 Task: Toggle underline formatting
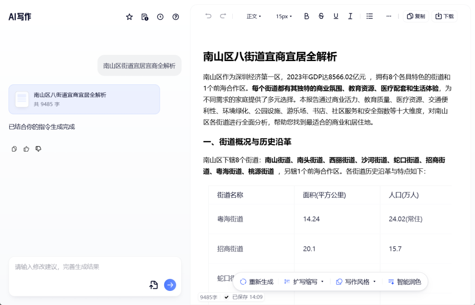(336, 16)
